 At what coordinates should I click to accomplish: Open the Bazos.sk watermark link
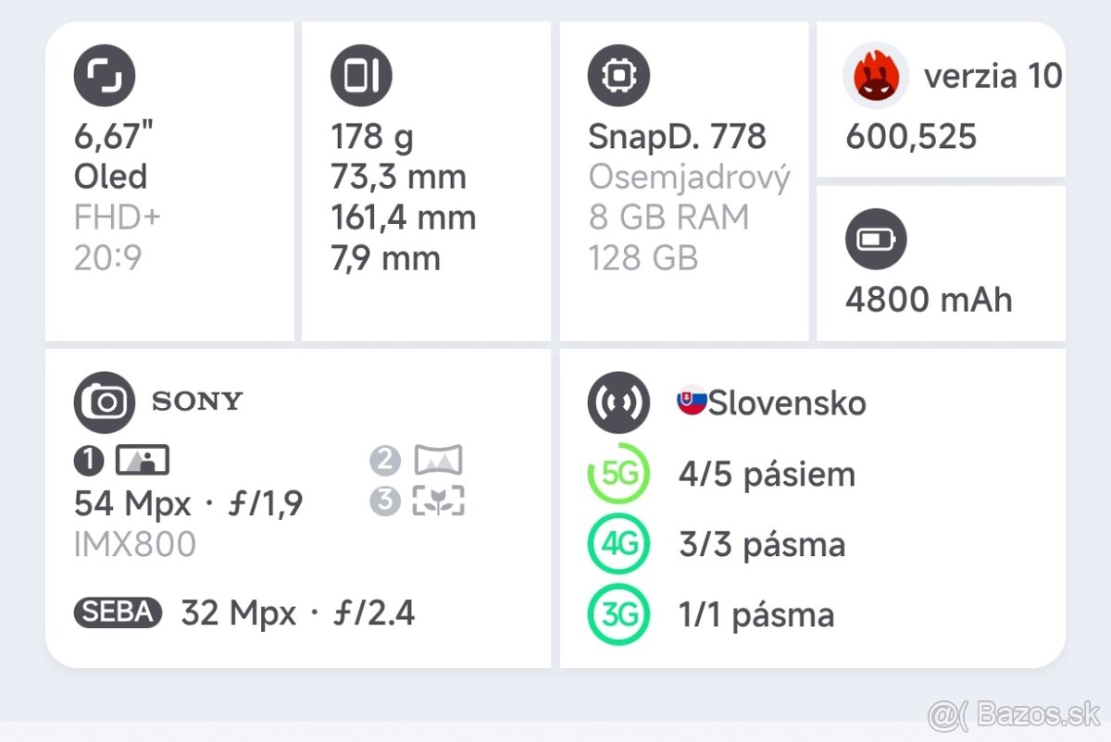click(1013, 713)
